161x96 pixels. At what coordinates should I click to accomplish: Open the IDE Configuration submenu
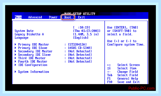[33, 65]
